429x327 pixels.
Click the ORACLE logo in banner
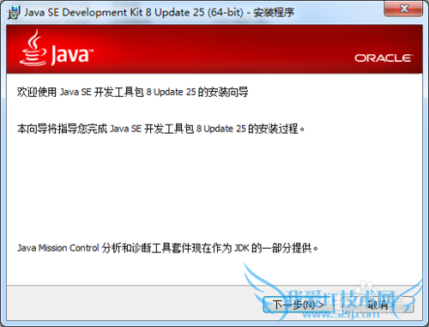[384, 58]
